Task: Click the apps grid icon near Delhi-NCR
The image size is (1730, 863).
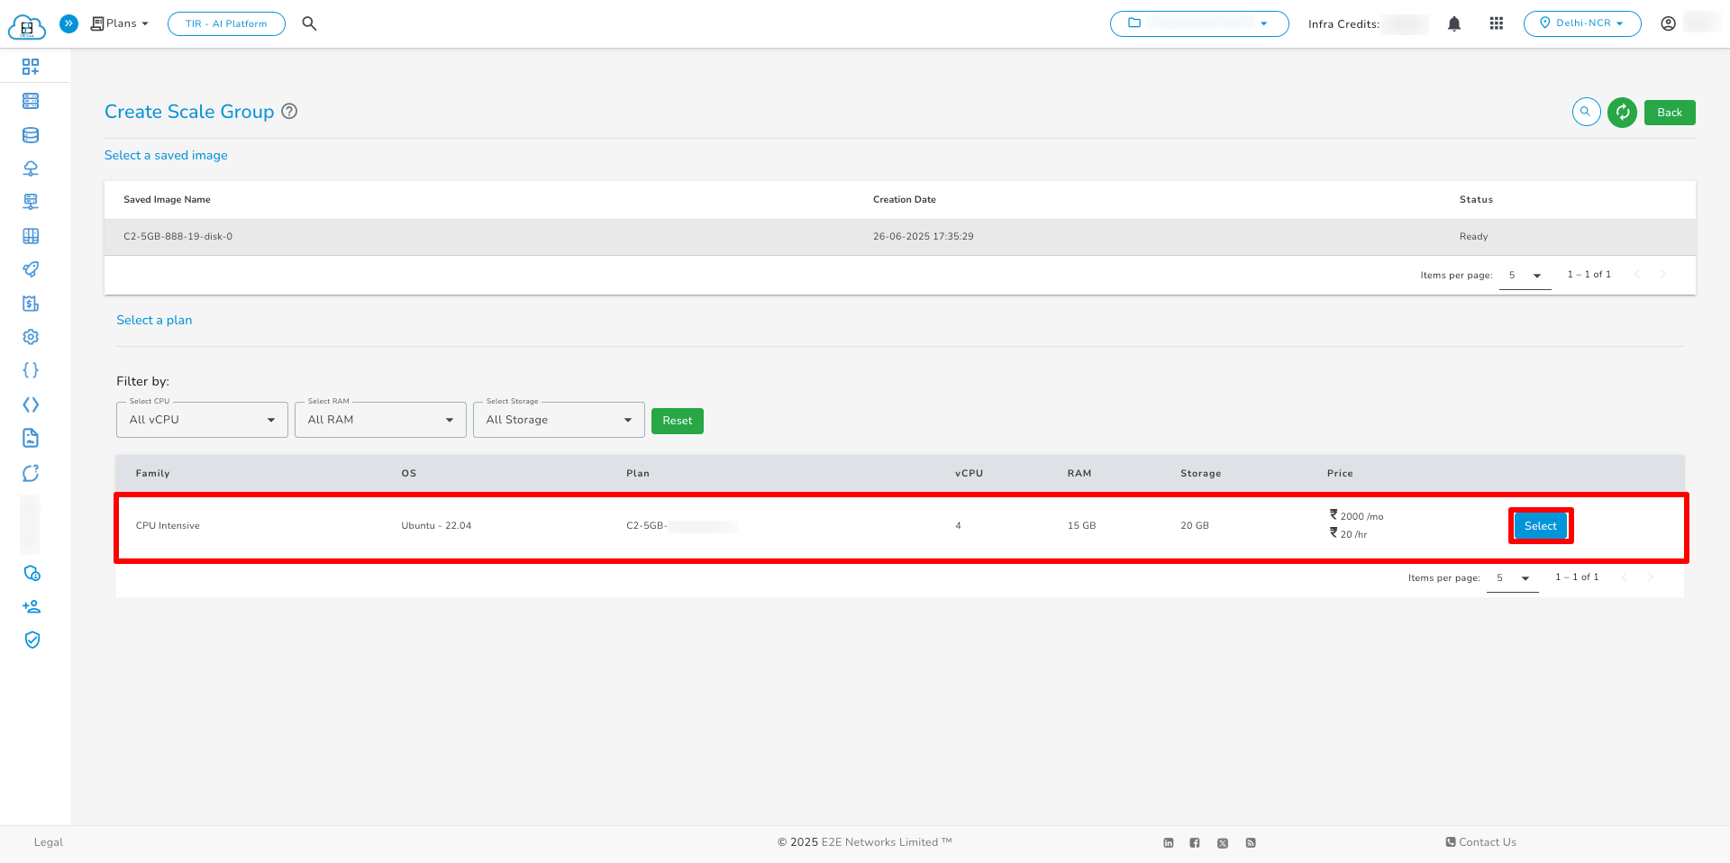Action: [x=1497, y=23]
